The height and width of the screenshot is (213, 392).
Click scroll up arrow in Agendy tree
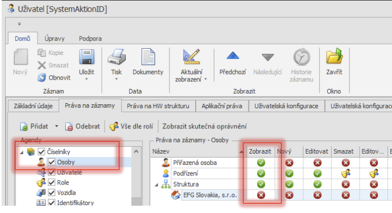(x=136, y=151)
